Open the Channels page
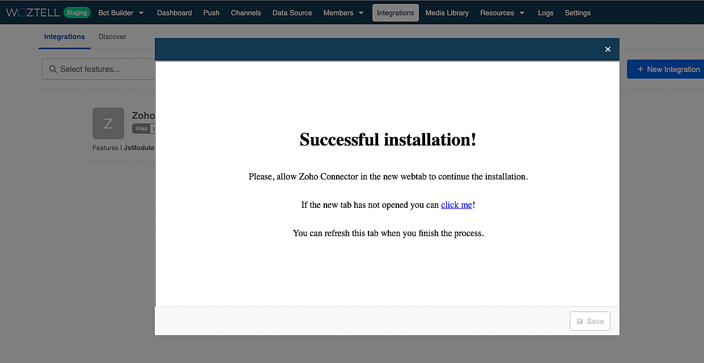The height and width of the screenshot is (363, 704). [x=246, y=12]
